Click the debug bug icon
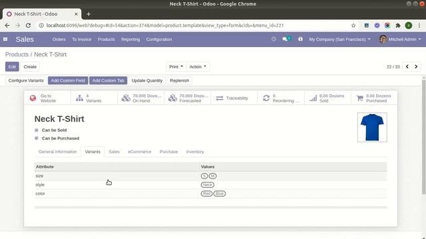This screenshot has width=426, height=239. (x=300, y=39)
